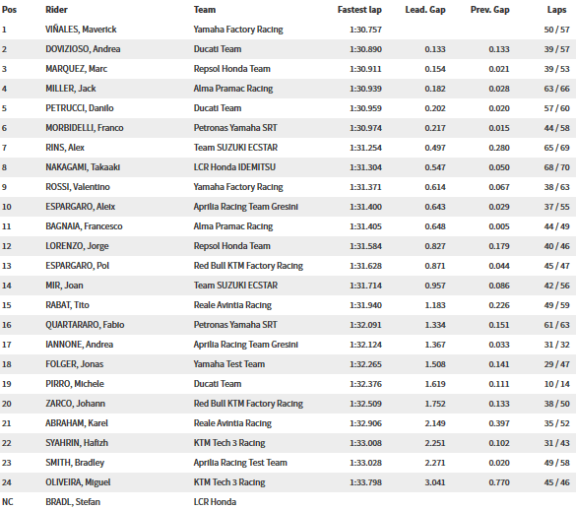Click the Laps column header
Image resolution: width=576 pixels, height=510 pixels.
(556, 10)
